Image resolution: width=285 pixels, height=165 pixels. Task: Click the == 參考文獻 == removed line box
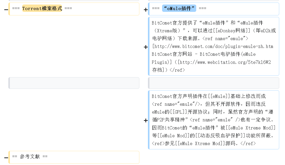point(74,157)
